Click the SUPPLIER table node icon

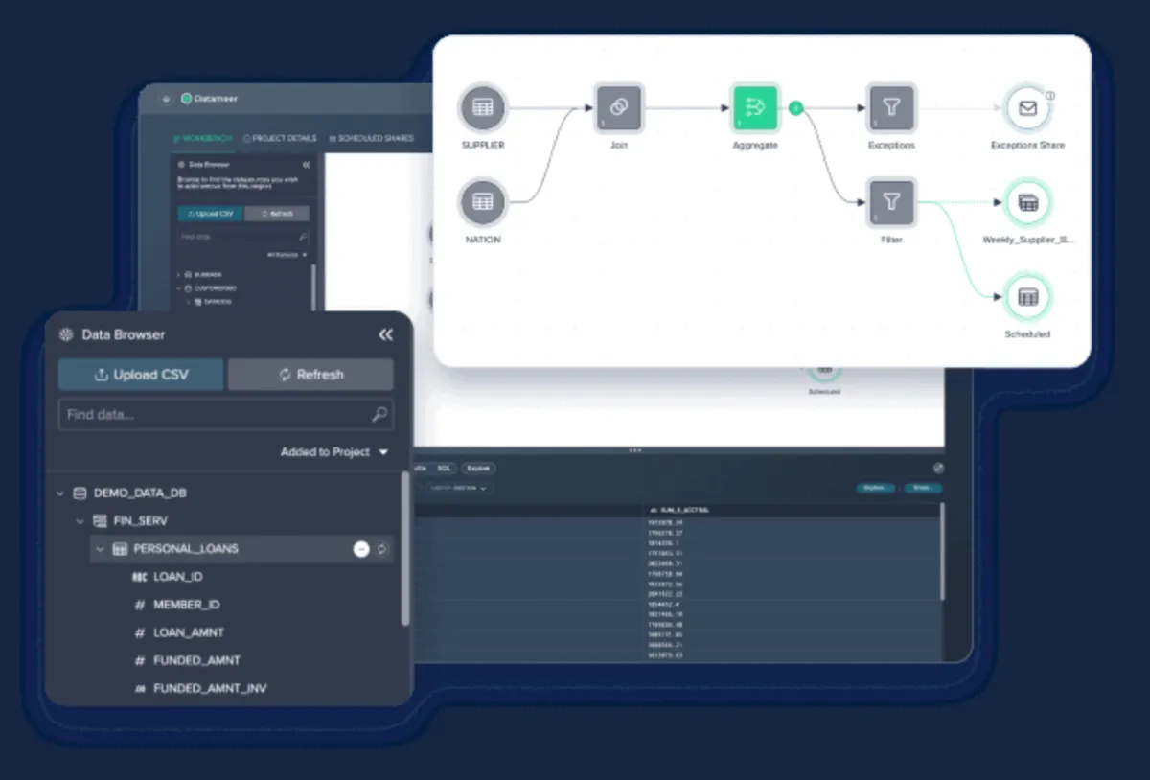483,107
